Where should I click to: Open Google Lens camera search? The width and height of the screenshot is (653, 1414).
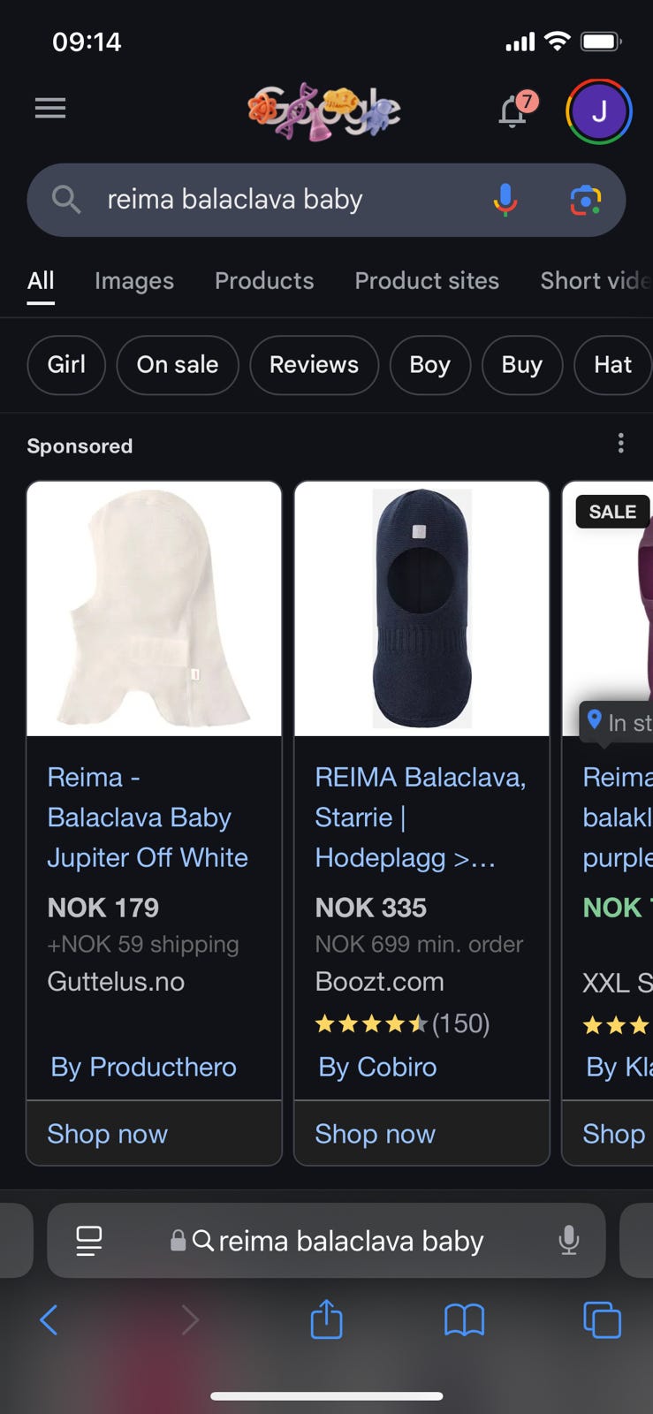click(585, 201)
